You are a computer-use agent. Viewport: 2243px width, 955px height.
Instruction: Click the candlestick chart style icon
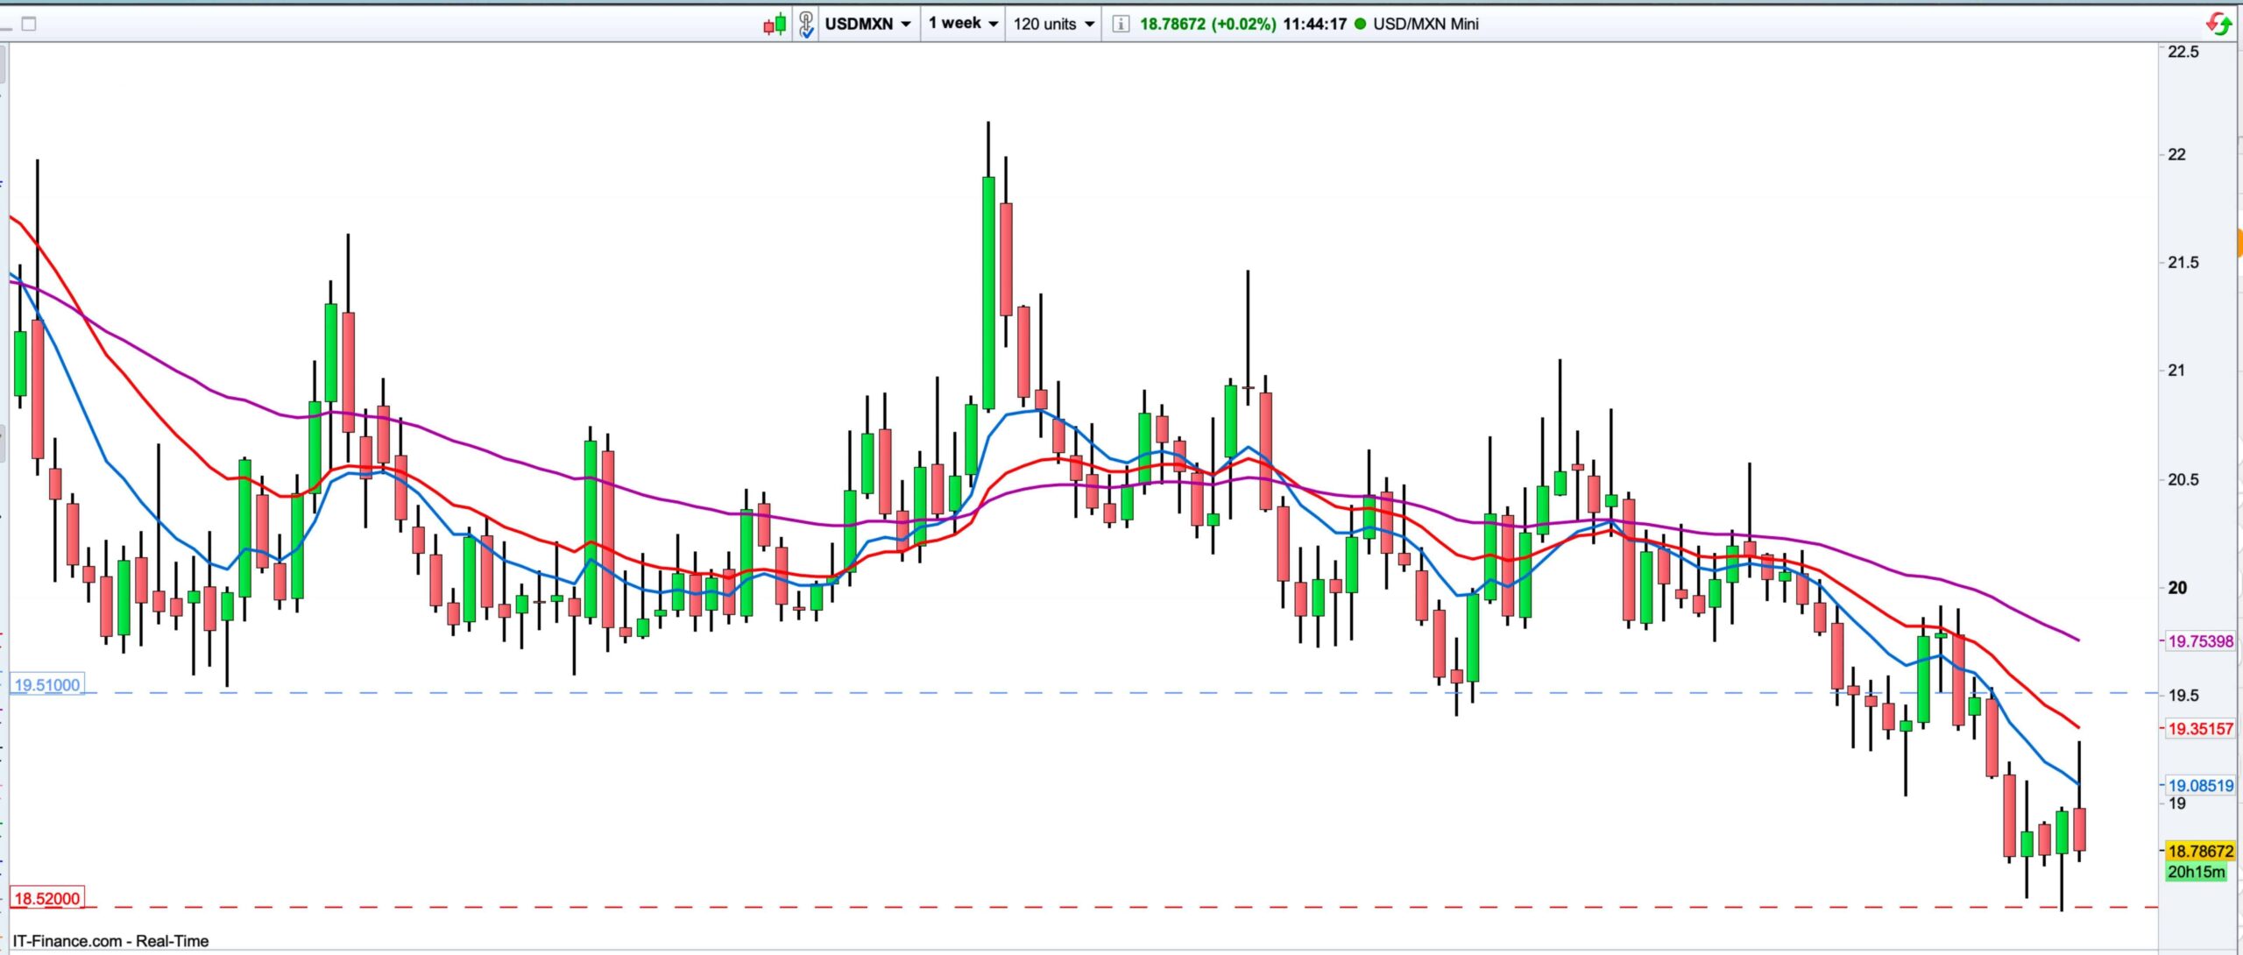775,25
